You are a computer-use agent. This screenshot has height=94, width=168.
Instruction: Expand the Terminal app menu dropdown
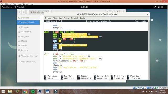click(20, 7)
